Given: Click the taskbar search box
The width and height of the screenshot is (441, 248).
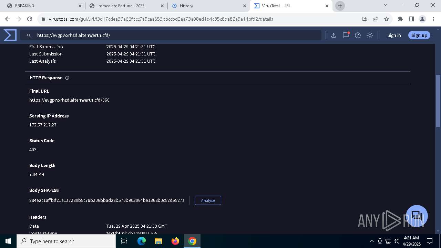Looking at the screenshot, I should click(x=66, y=241).
